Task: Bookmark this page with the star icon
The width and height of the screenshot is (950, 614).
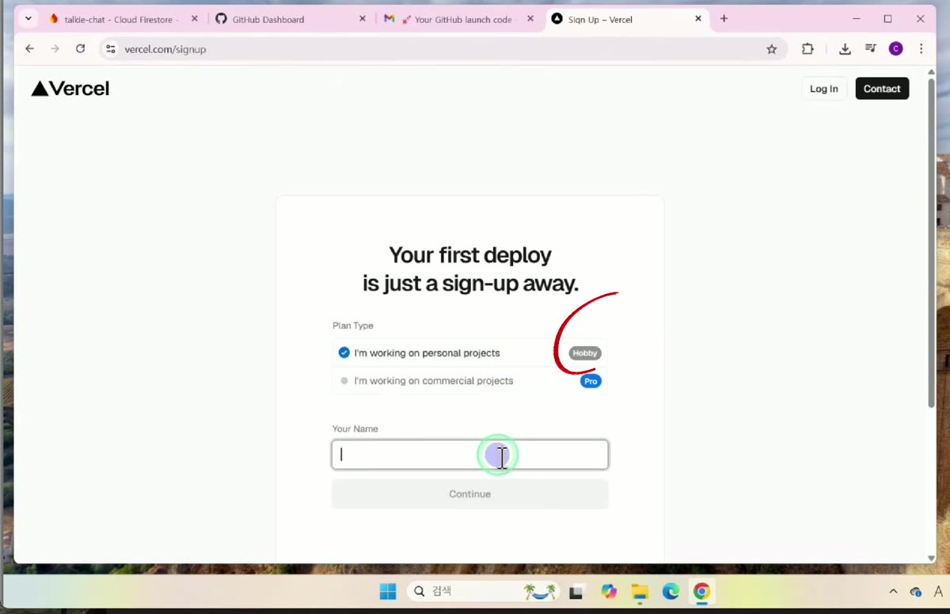Action: [772, 49]
